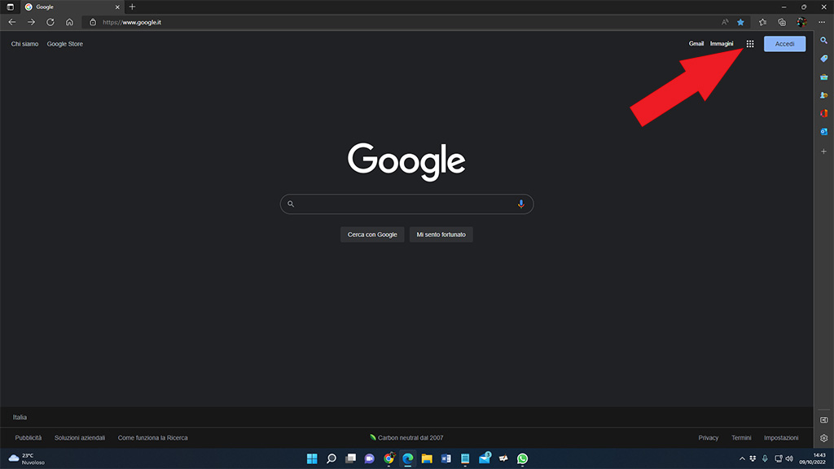Image resolution: width=834 pixels, height=469 pixels.
Task: Open the Favorites list
Action: click(762, 22)
